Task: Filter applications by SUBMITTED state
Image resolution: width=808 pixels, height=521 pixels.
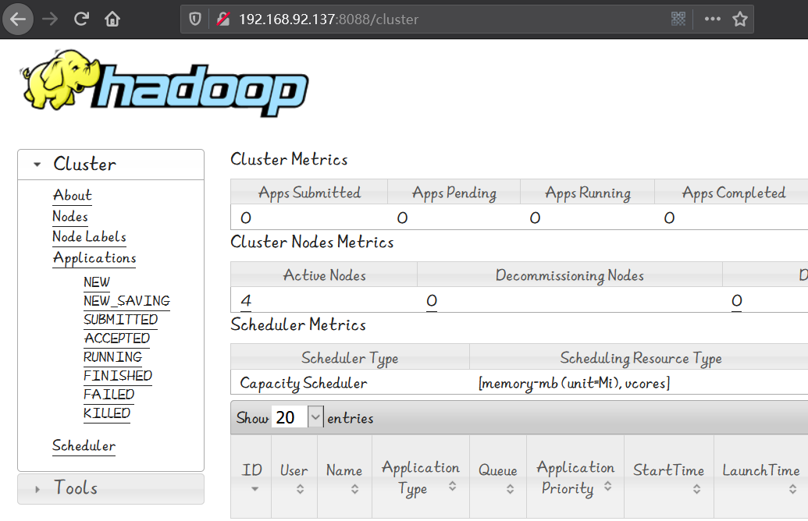Action: 120,320
